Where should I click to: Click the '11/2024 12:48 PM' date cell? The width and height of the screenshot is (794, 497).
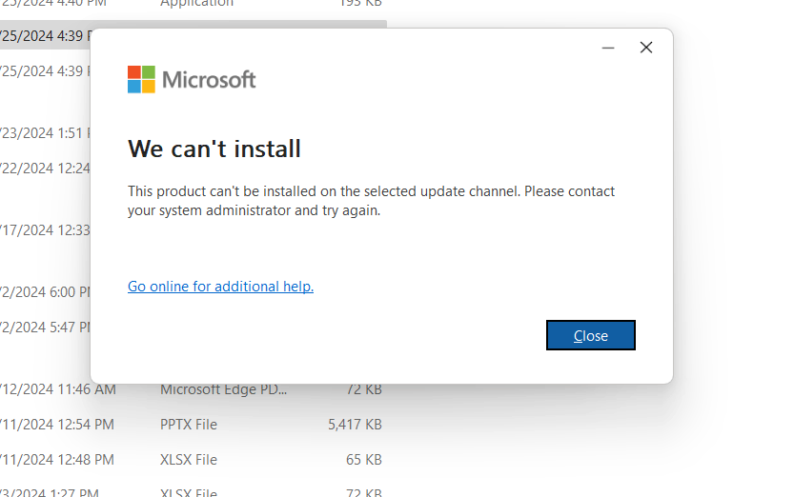pyautogui.click(x=57, y=460)
